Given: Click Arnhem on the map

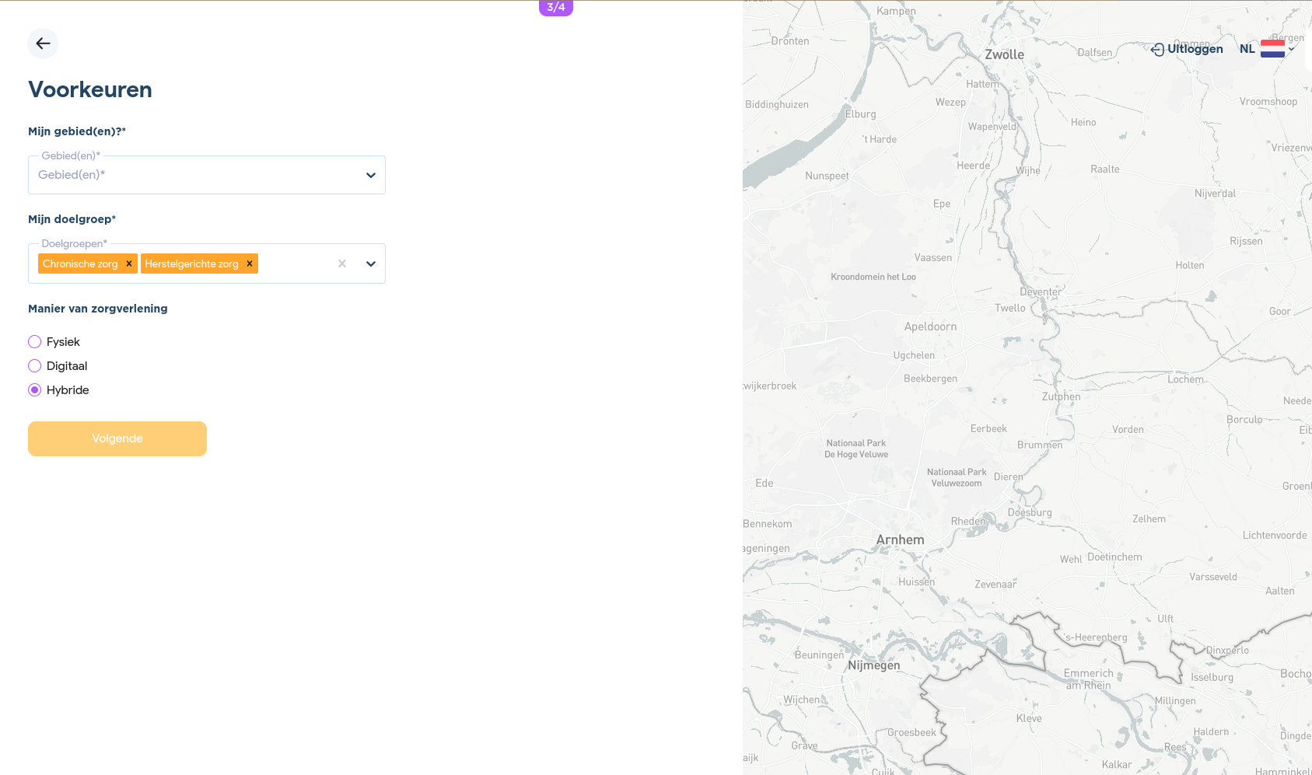Looking at the screenshot, I should click(x=900, y=539).
